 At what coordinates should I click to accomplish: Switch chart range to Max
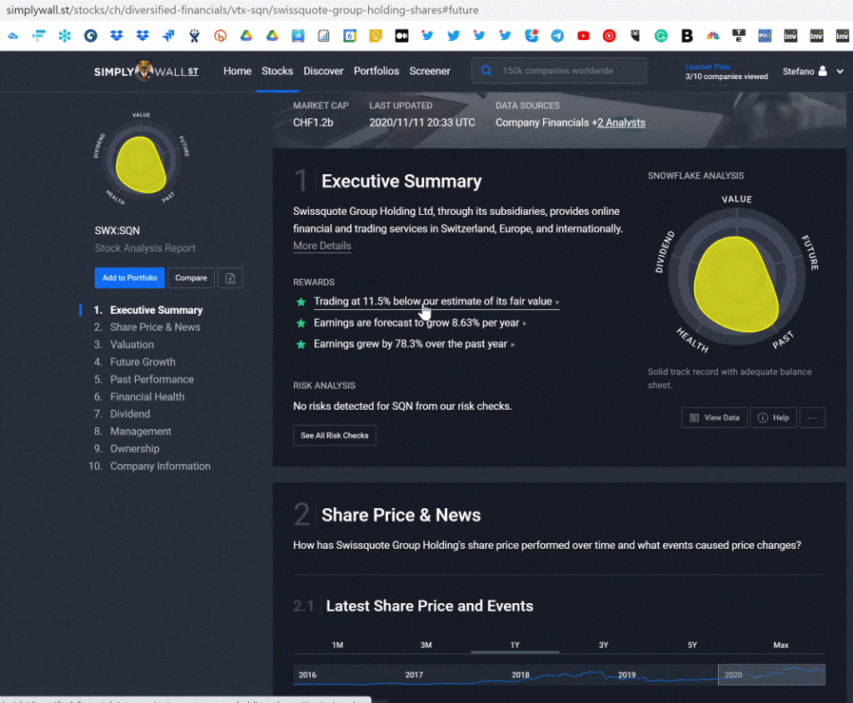click(x=781, y=646)
